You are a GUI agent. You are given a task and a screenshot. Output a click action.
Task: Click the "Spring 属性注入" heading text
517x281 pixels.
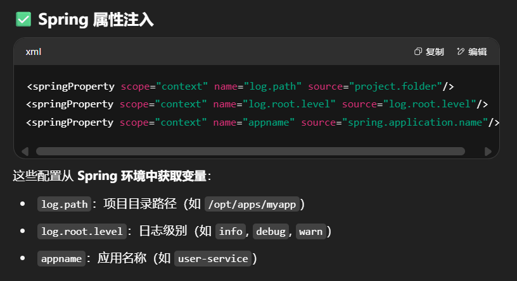coord(96,20)
